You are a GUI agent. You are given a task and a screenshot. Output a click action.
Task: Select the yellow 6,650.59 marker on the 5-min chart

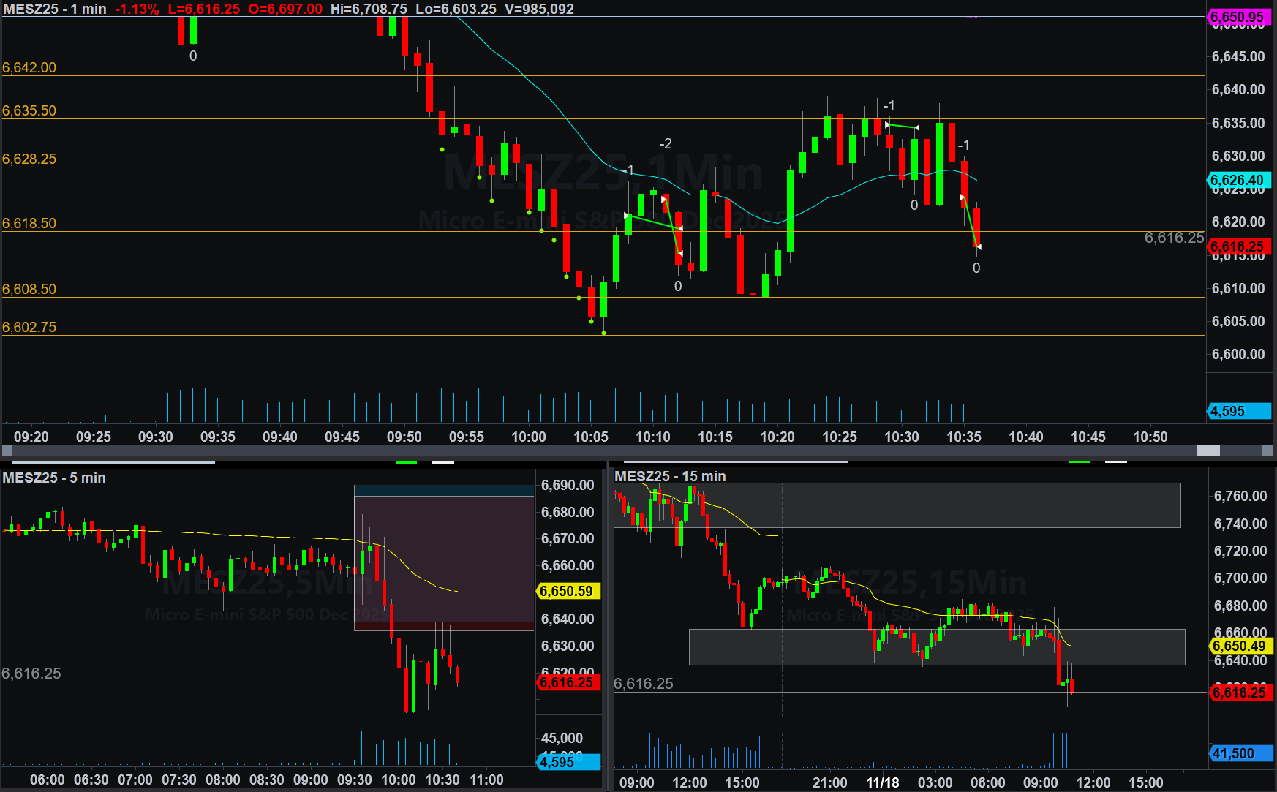point(567,591)
